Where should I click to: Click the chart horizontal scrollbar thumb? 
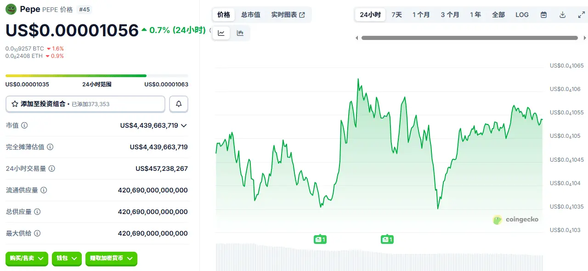[469, 38]
